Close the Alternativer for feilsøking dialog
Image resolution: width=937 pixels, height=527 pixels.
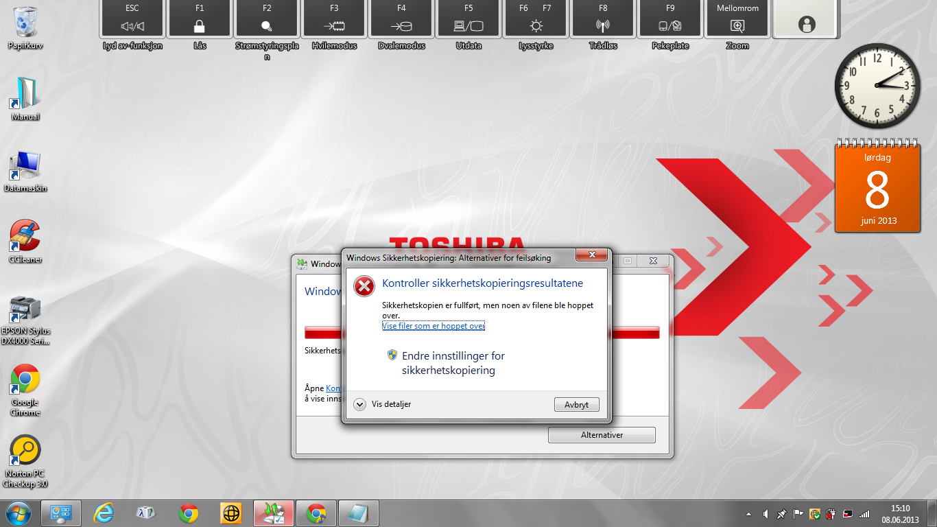(591, 256)
